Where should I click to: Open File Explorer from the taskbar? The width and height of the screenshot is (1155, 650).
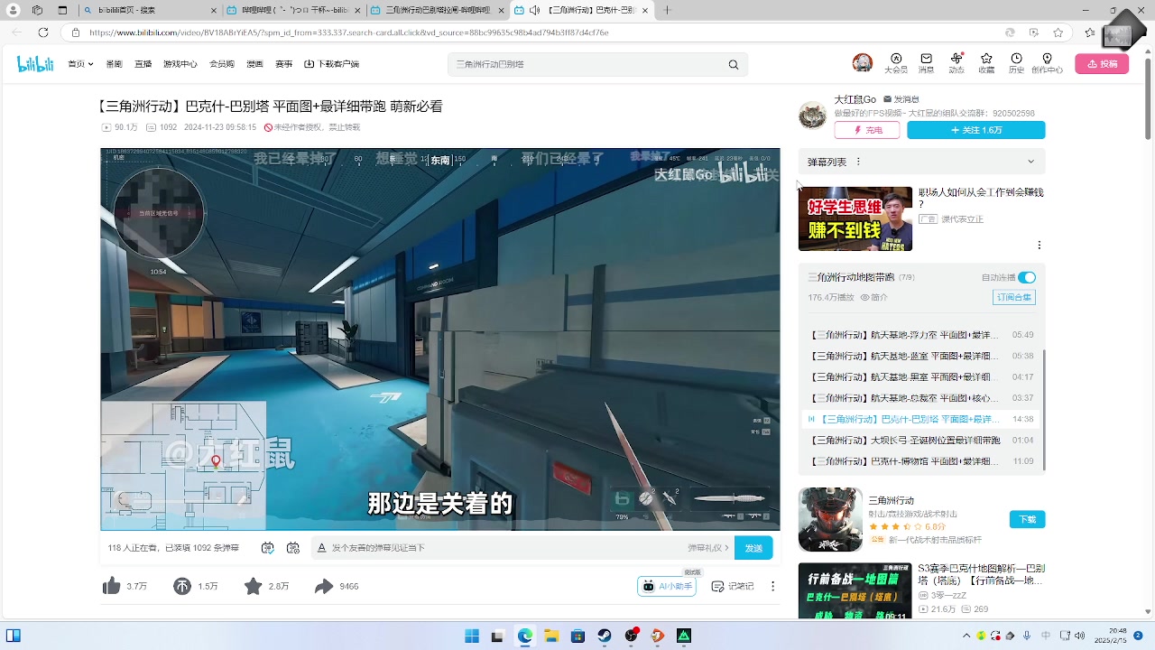551,636
